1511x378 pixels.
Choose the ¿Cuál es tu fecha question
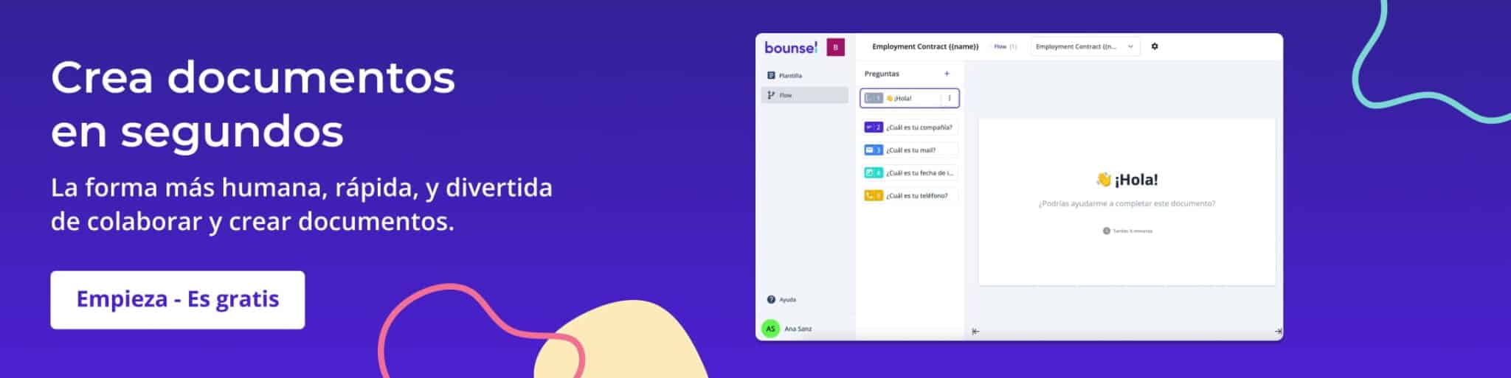tap(918, 173)
